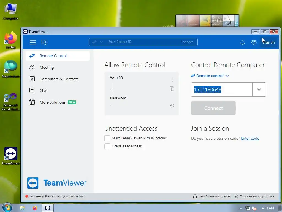Image resolution: width=282 pixels, height=212 pixels.
Task: Click the Computers & Contacts address book icon
Action: (x=32, y=79)
